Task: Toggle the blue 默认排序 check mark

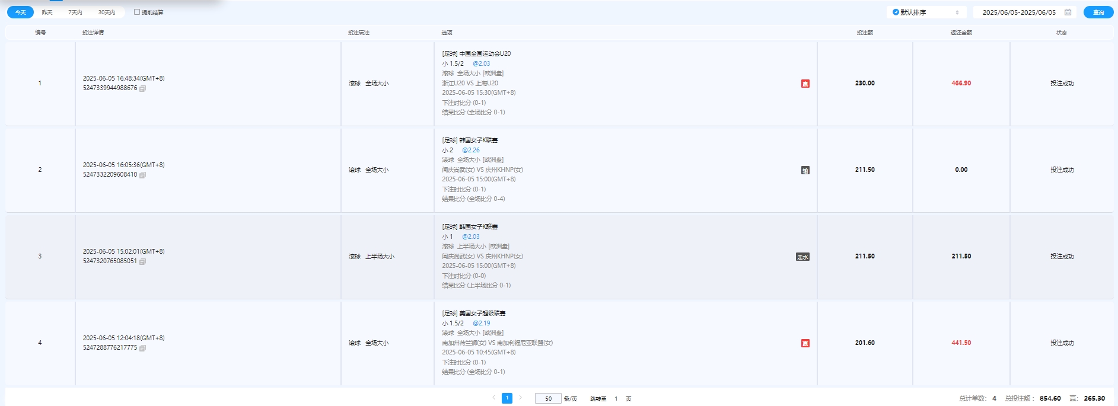Action: 896,12
